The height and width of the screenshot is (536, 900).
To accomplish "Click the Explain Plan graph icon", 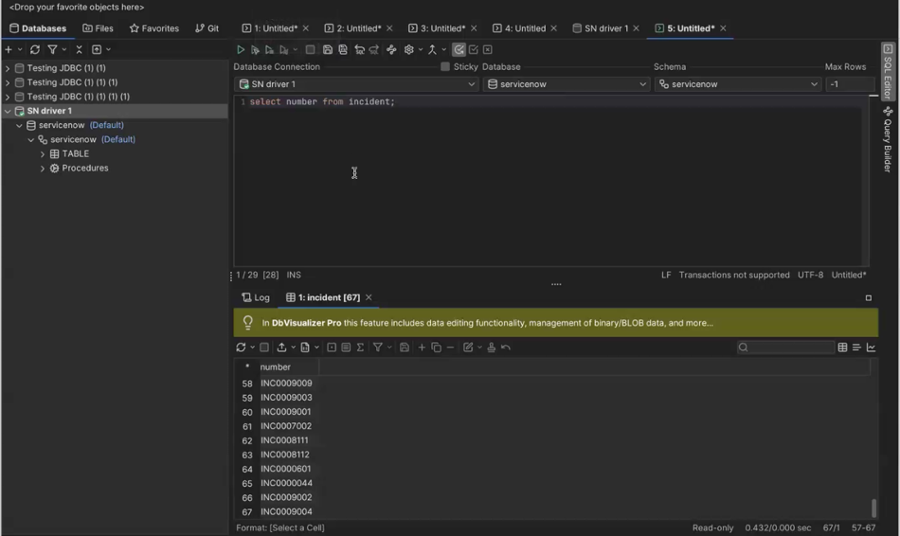I will 391,50.
